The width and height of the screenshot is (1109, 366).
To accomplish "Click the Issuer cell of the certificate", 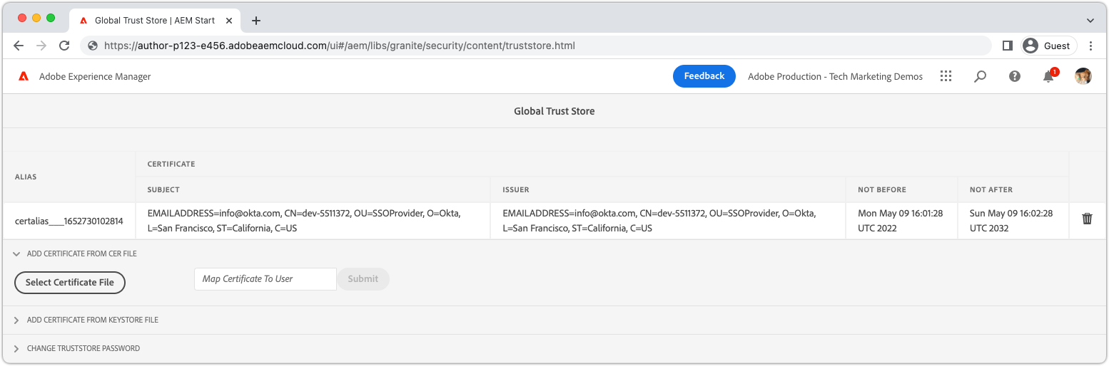I will (x=669, y=221).
